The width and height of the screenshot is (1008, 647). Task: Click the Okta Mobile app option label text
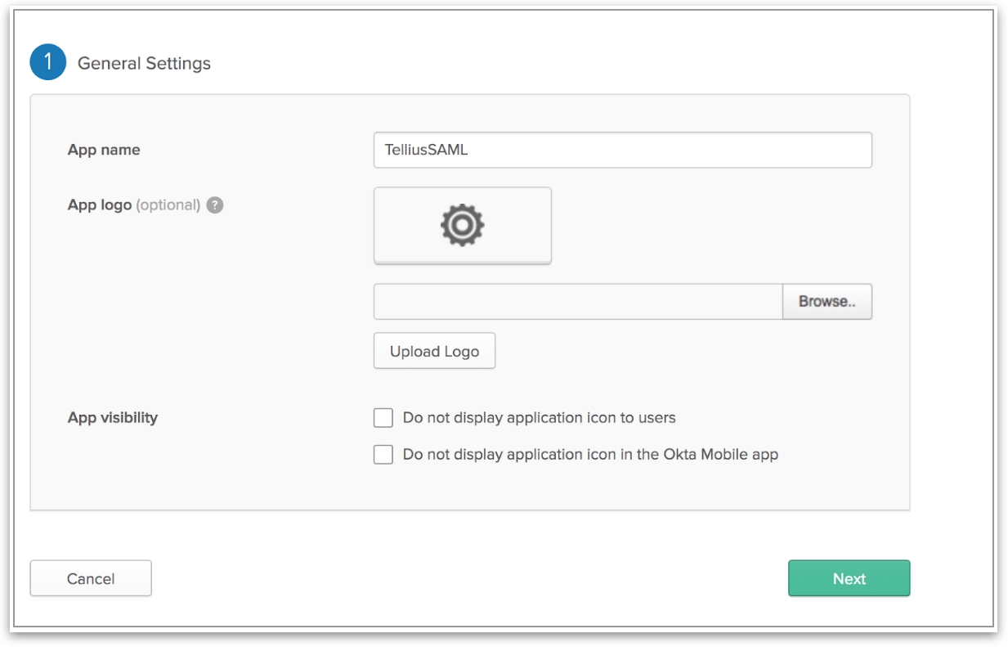[589, 455]
